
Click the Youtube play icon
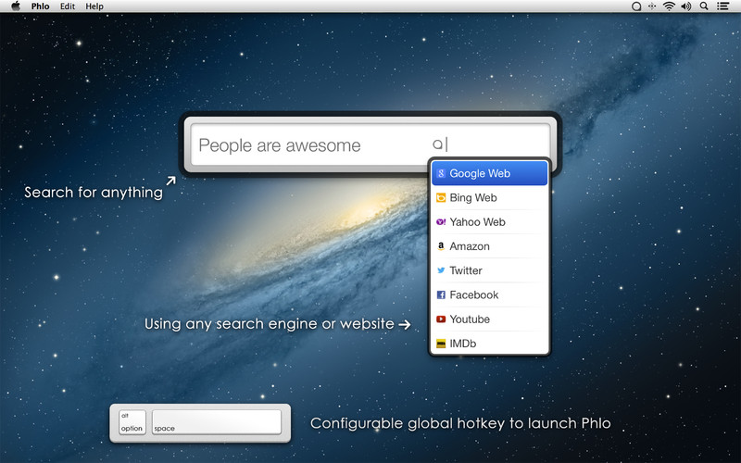coord(441,319)
